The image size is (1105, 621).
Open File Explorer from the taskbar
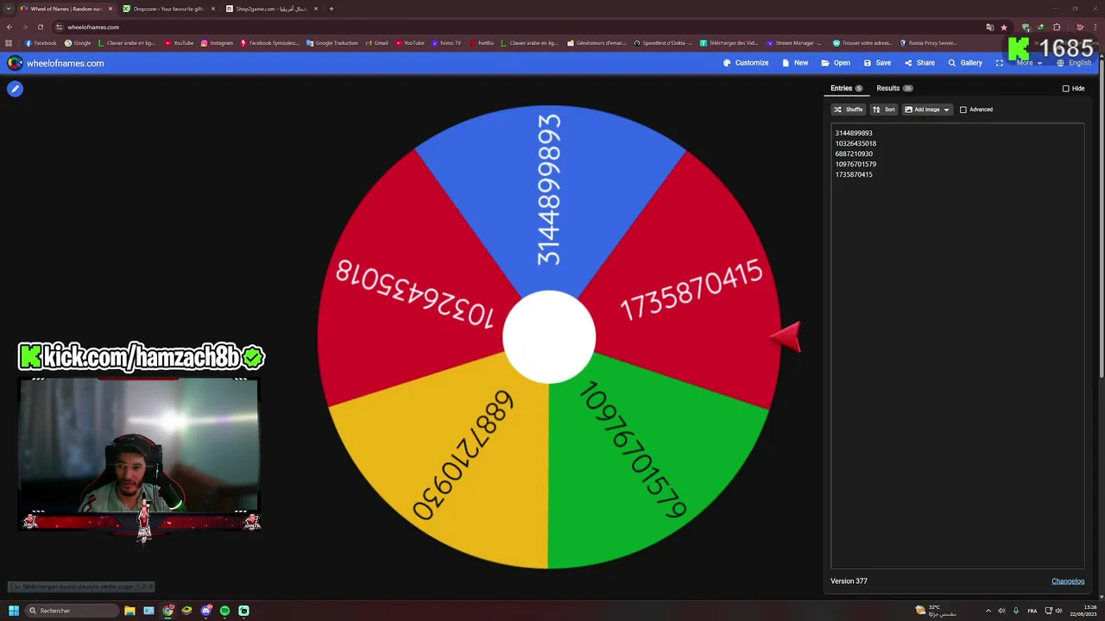point(129,611)
